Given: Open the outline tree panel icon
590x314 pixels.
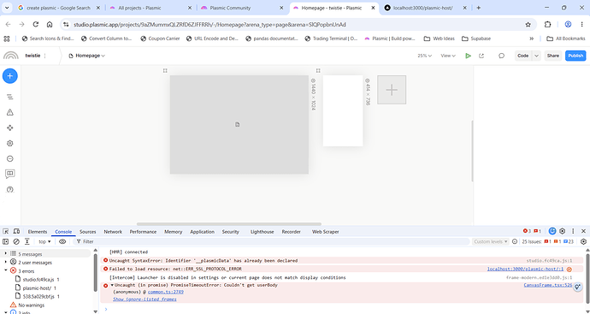Looking at the screenshot, I should click(10, 98).
